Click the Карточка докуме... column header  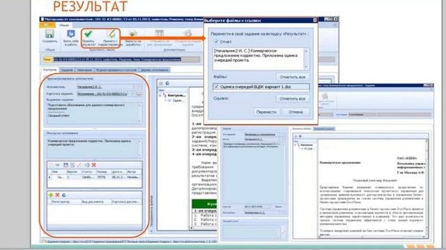coord(126,202)
